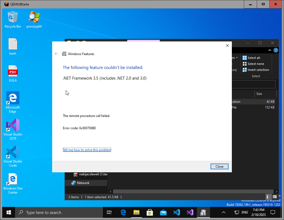Viewport: 284px width, 220px height.
Task: Switch to large icons view in Explorer
Action: [275, 197]
